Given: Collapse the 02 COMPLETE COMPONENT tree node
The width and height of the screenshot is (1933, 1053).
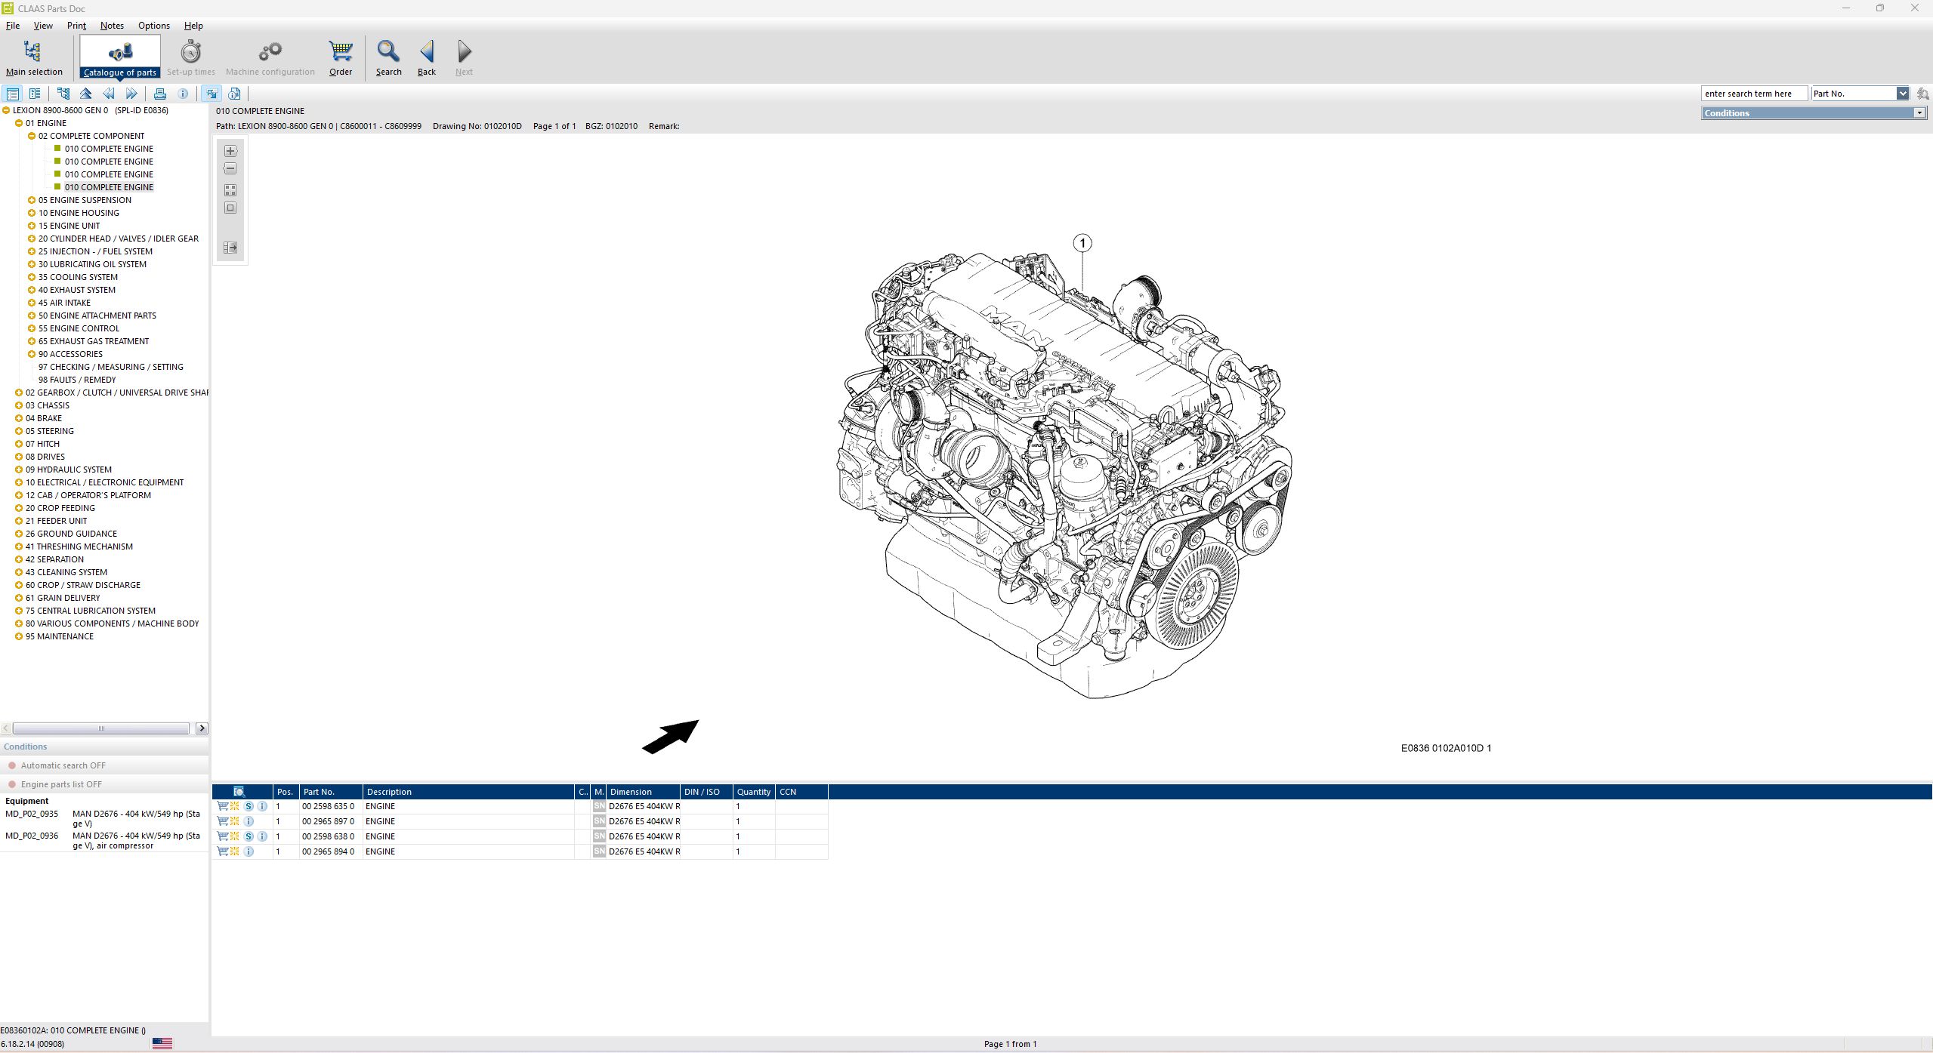Looking at the screenshot, I should click(32, 135).
